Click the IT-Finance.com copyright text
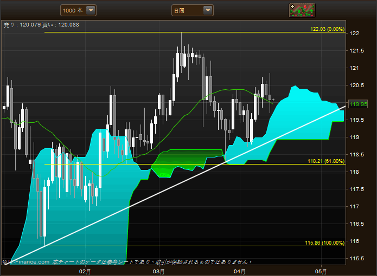 point(26,262)
